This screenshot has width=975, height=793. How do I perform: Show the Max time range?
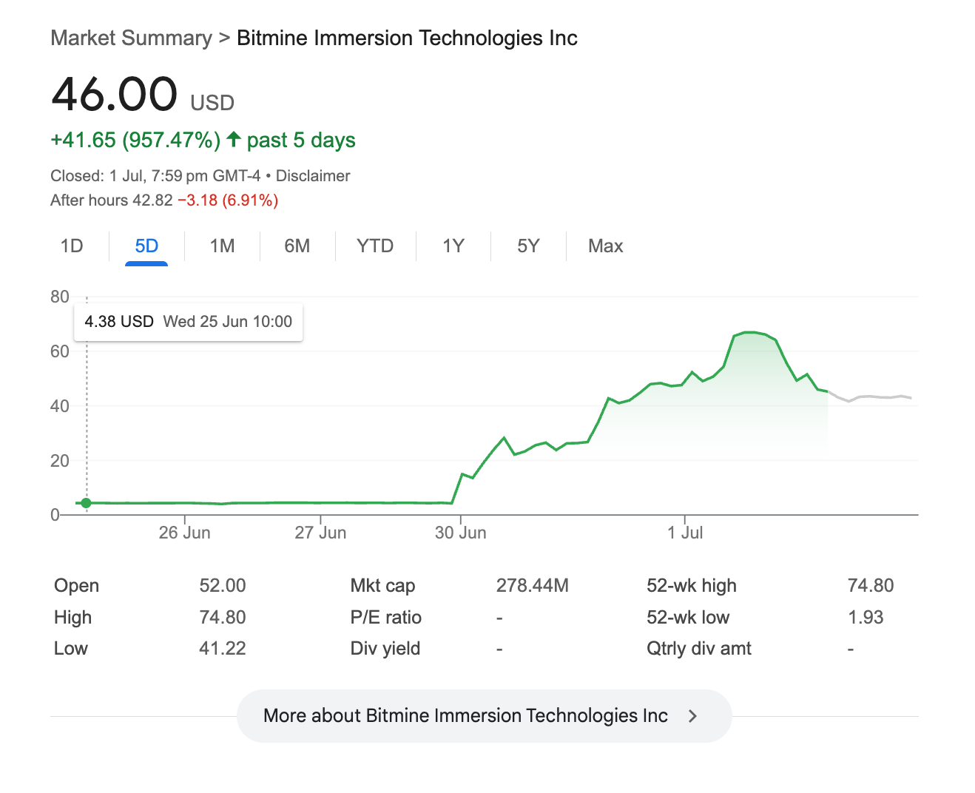605,246
